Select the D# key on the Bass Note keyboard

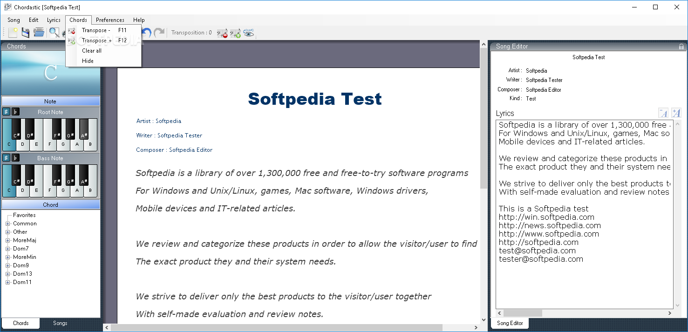[30, 175]
